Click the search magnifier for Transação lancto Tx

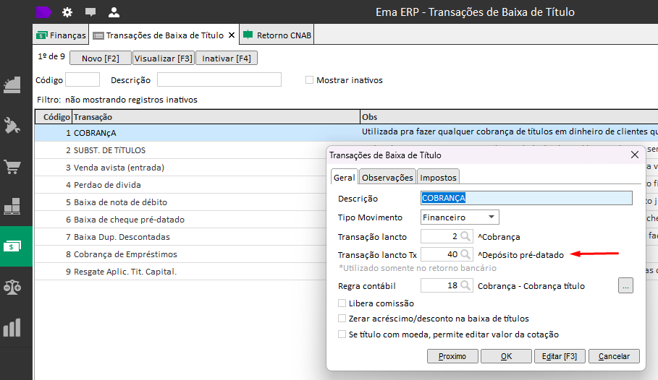click(465, 254)
